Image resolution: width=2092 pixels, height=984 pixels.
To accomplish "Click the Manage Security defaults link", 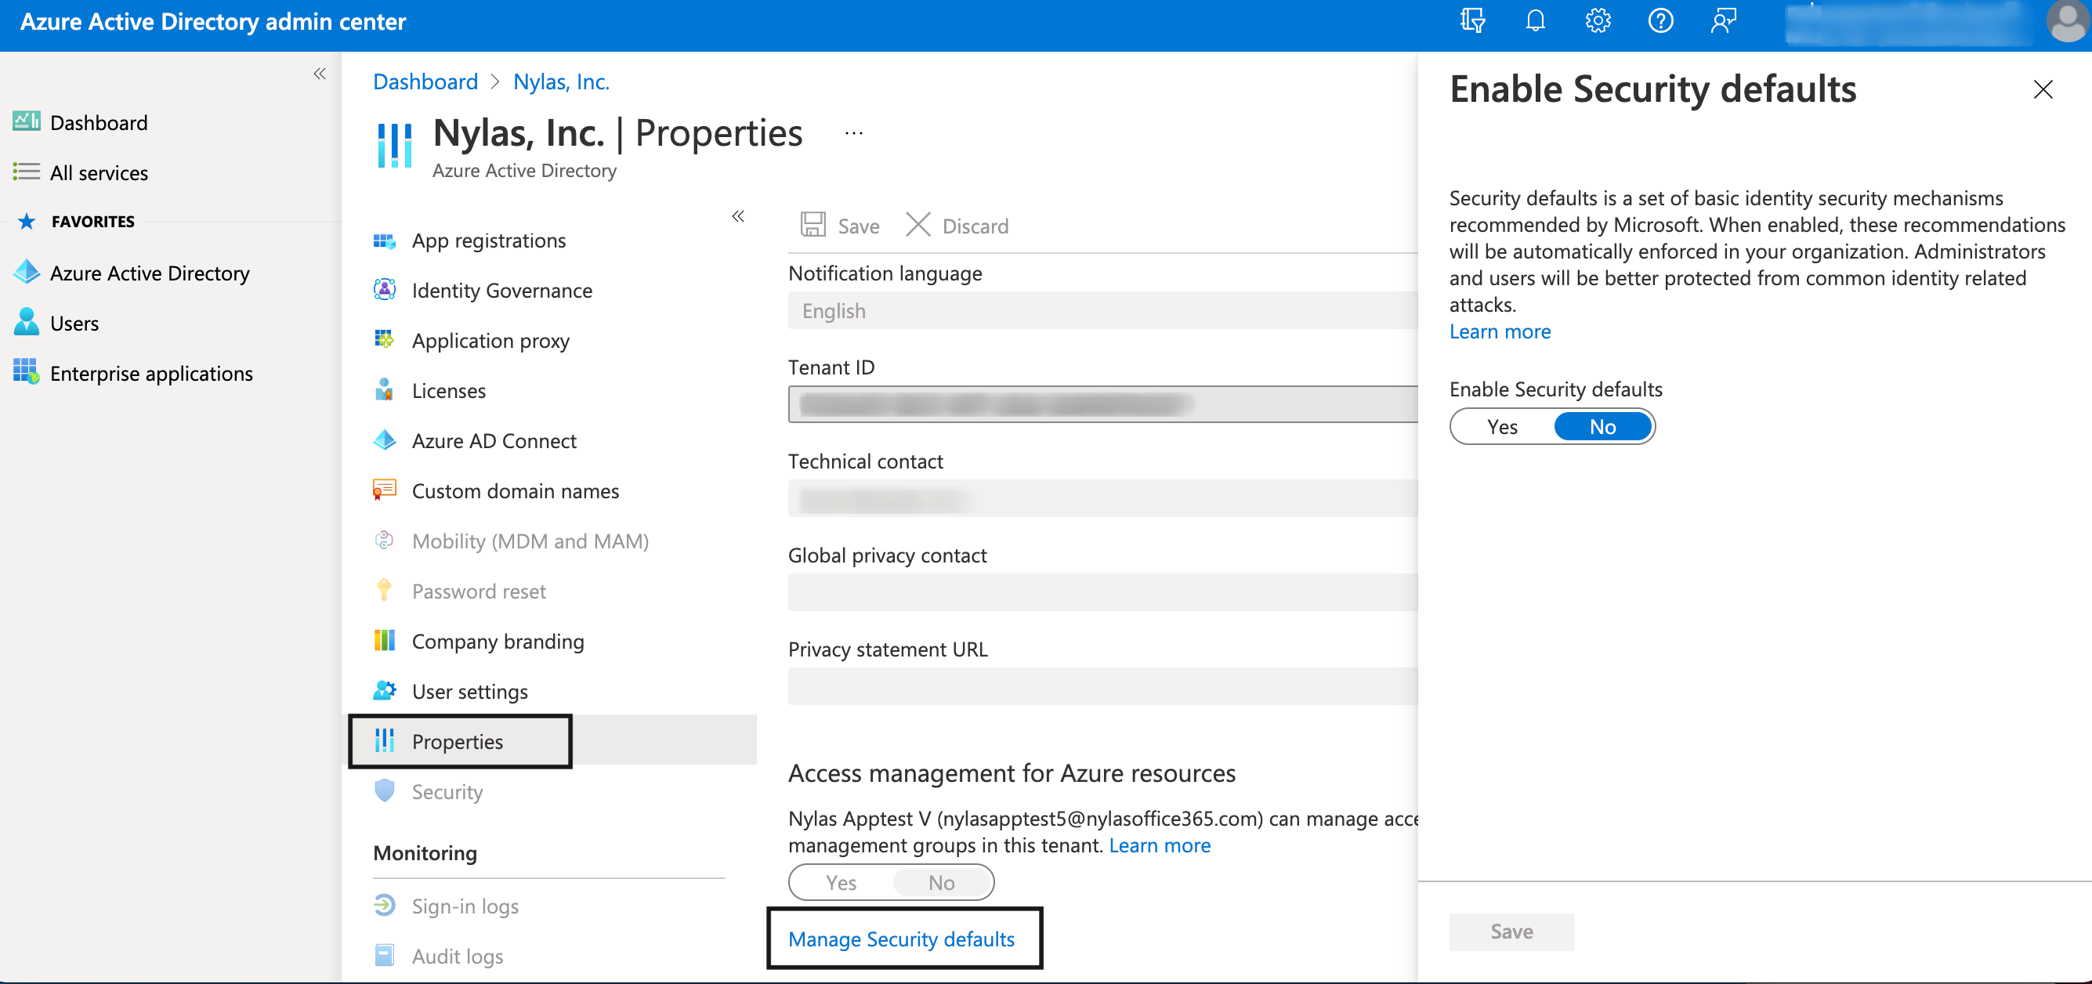I will [902, 939].
